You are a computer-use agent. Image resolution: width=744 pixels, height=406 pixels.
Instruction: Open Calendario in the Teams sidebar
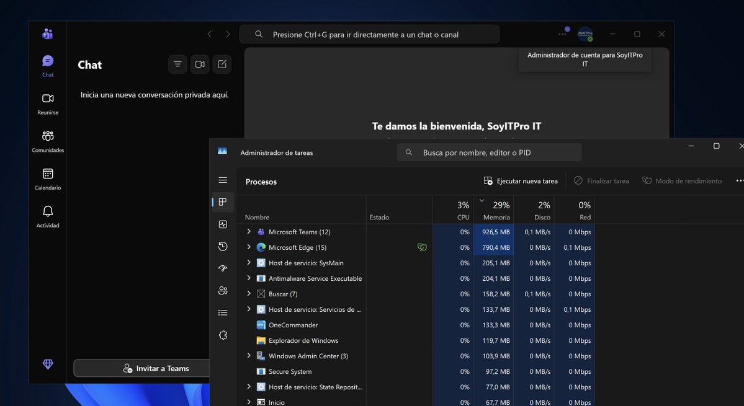click(48, 179)
